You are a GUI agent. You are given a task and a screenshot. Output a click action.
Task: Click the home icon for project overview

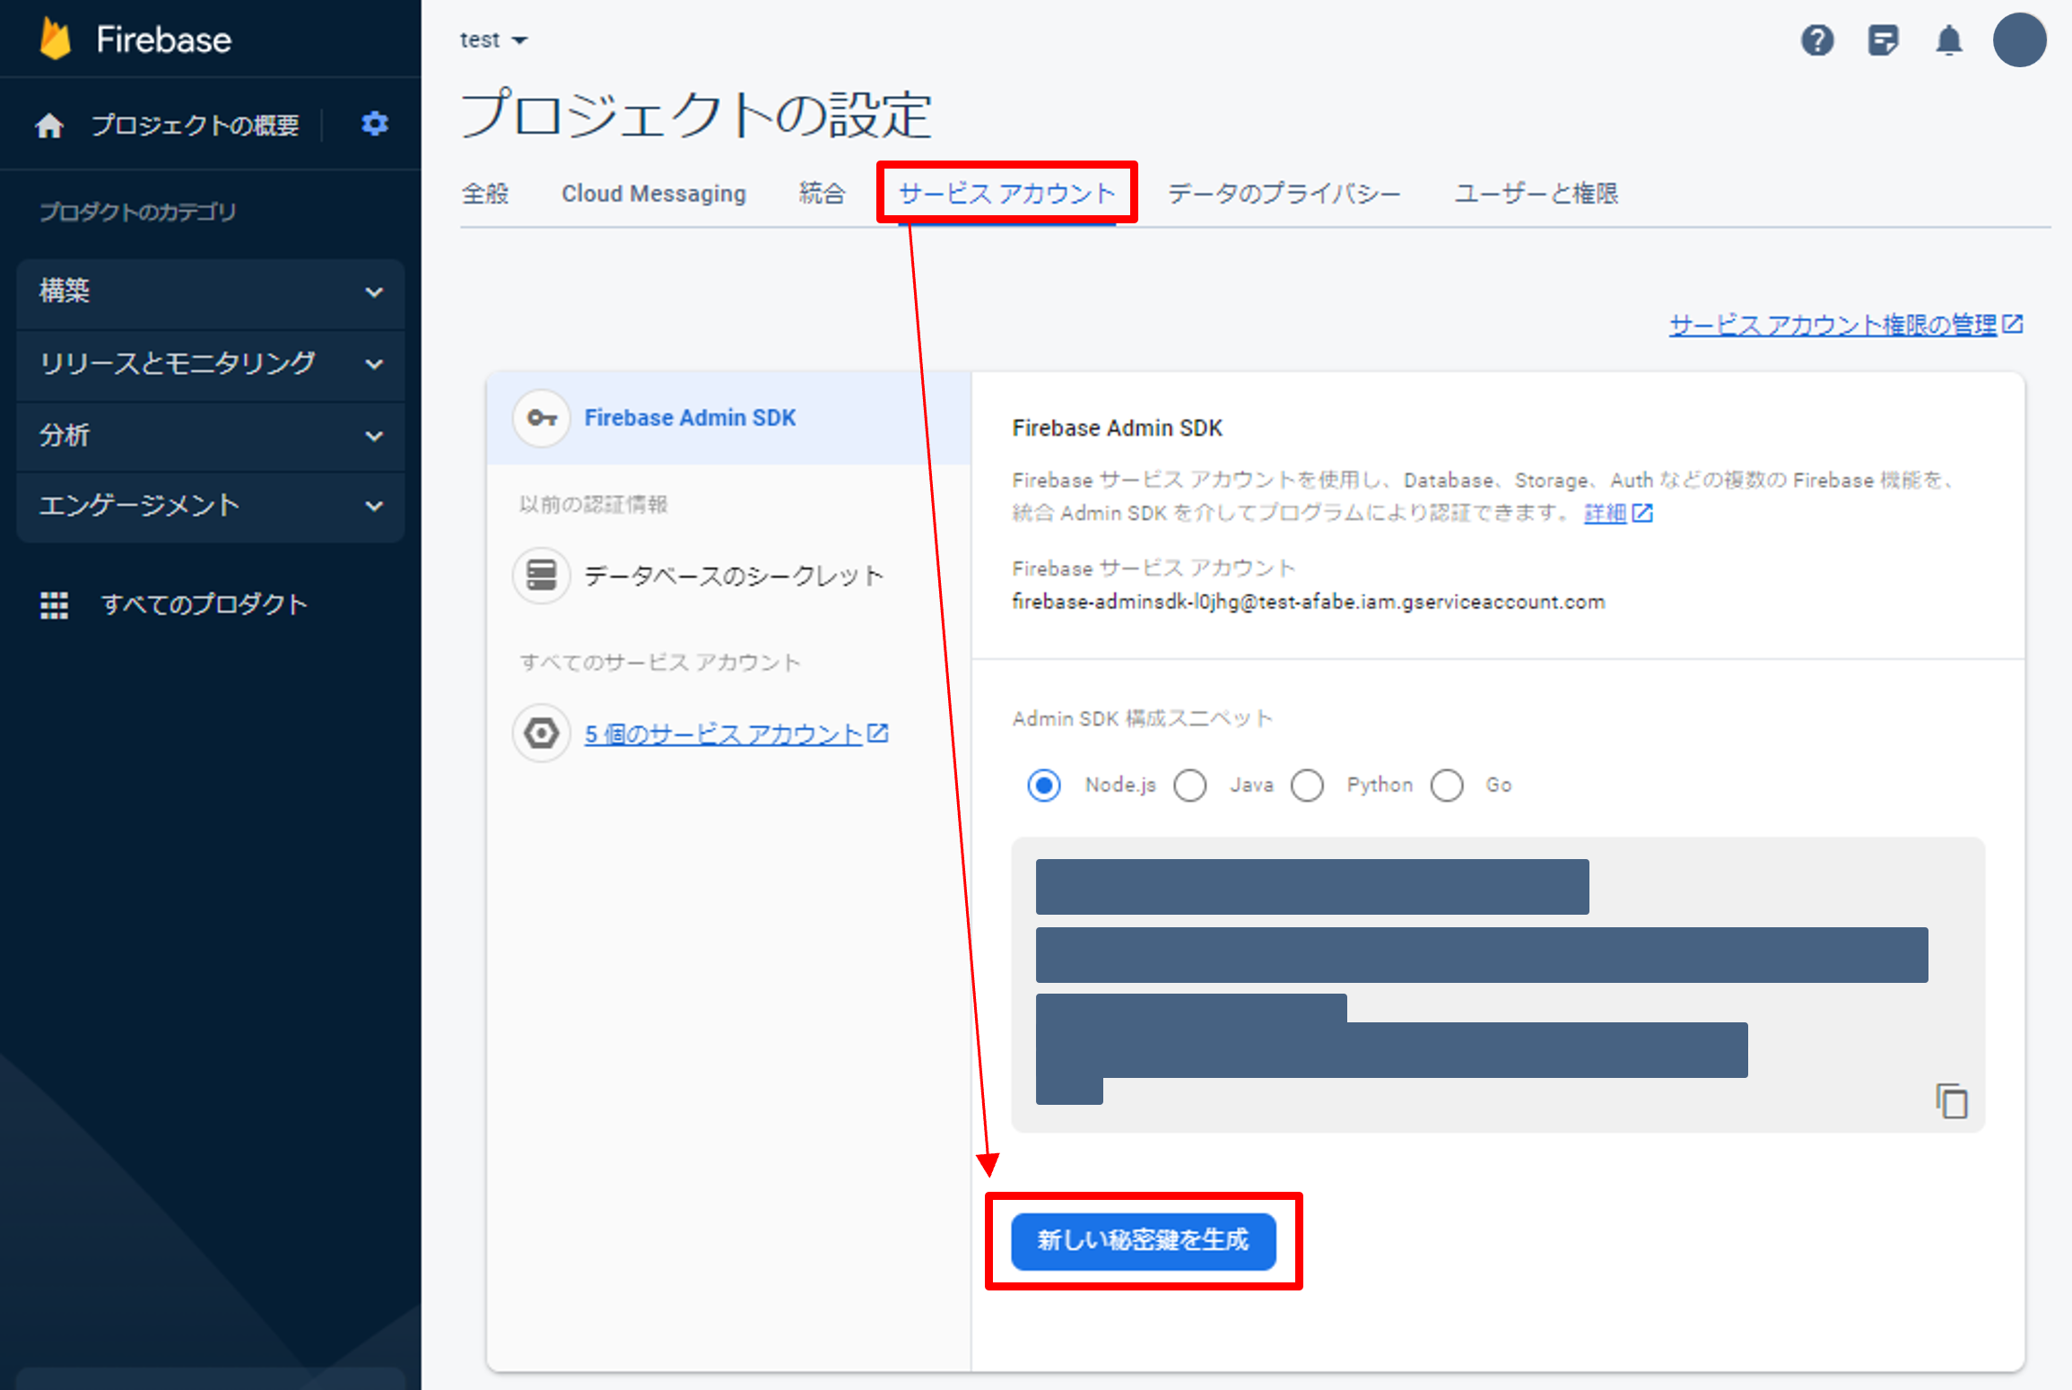pos(49,126)
